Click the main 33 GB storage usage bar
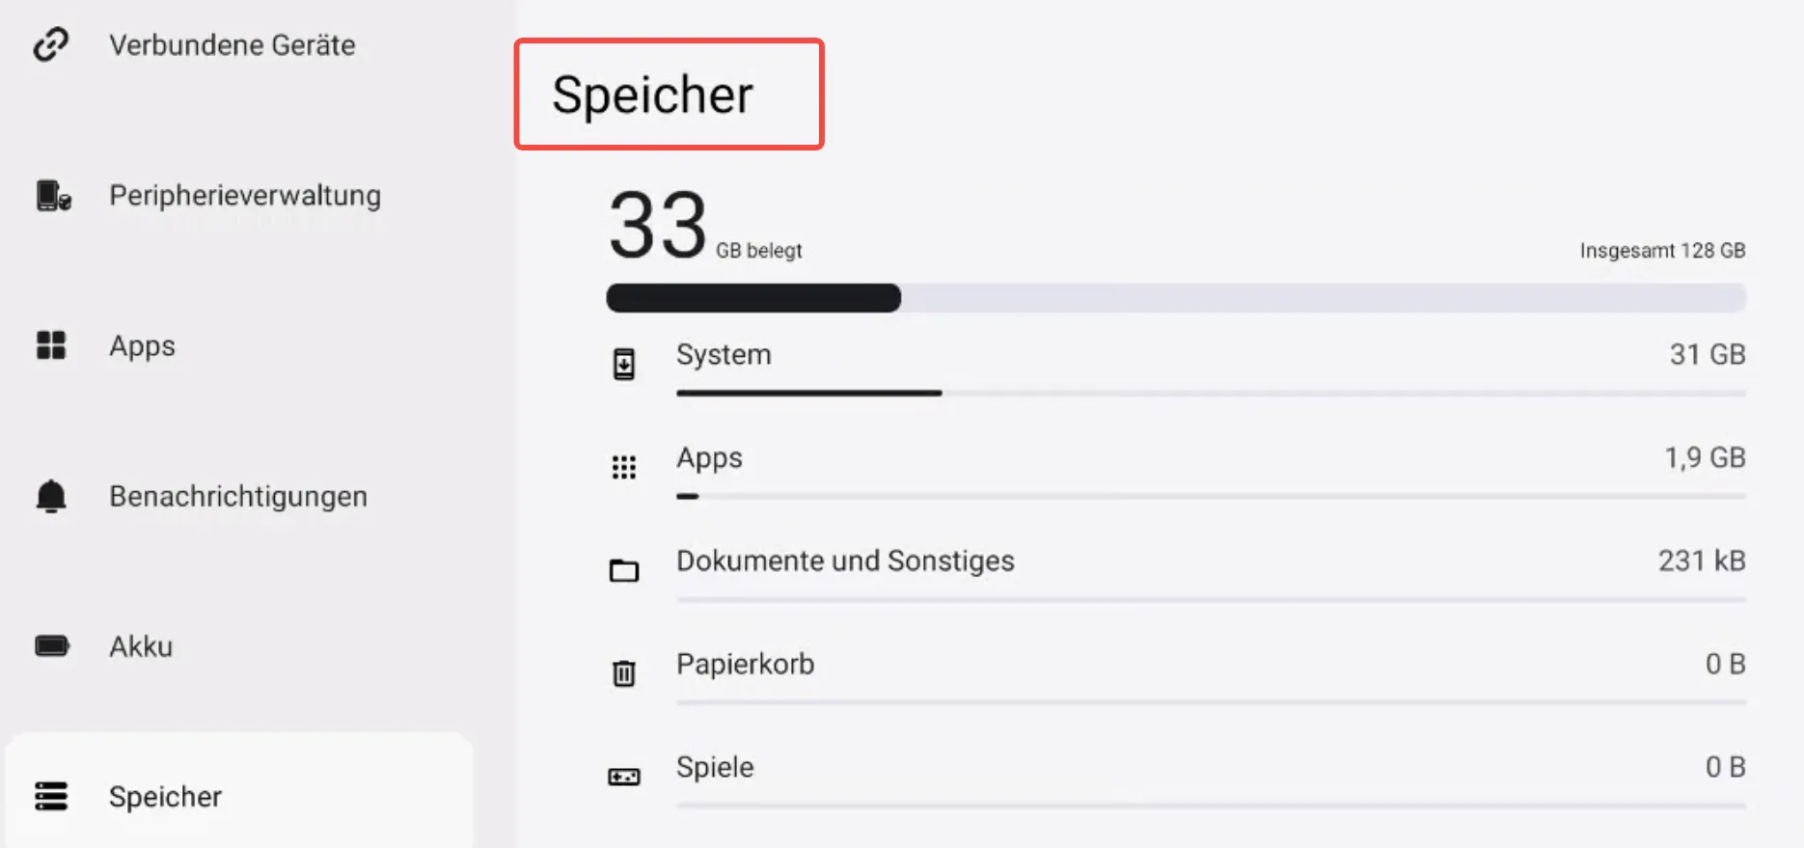Viewport: 1804px width, 848px height. click(1175, 298)
